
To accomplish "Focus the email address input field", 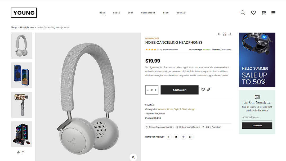I will pyautogui.click(x=257, y=117).
